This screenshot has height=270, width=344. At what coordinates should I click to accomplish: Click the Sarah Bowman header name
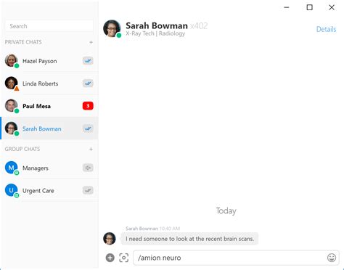tap(157, 25)
